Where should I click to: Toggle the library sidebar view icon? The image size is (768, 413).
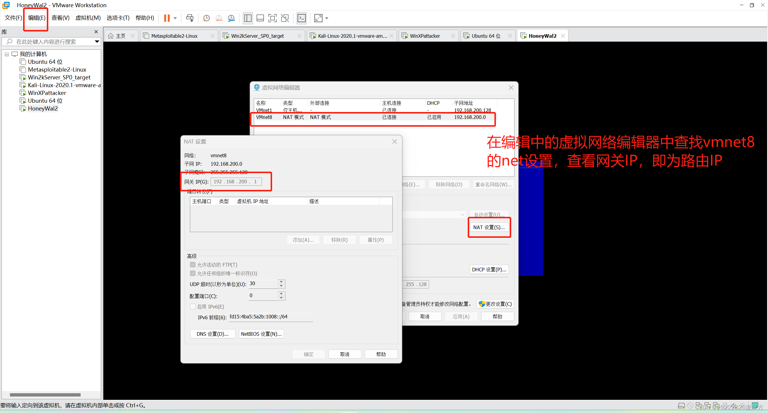pos(248,18)
